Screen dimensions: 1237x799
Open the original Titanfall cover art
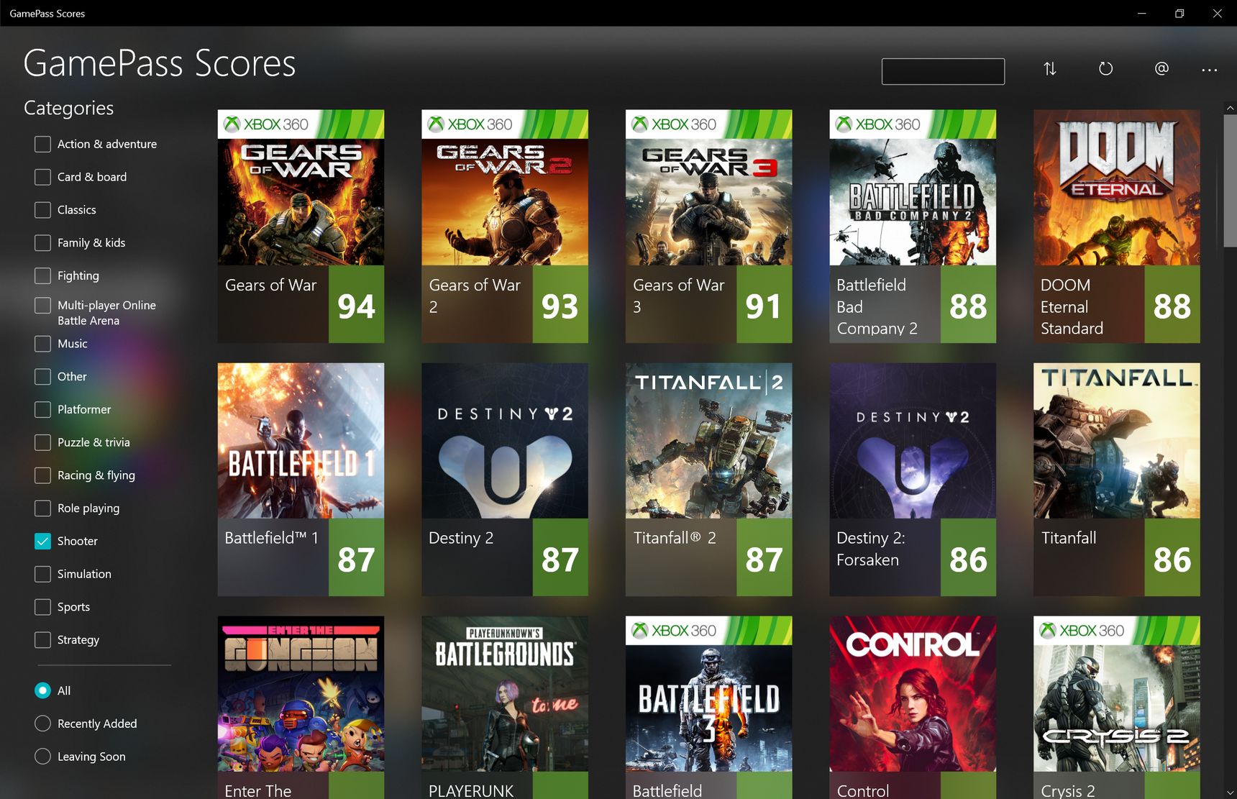coord(1117,441)
